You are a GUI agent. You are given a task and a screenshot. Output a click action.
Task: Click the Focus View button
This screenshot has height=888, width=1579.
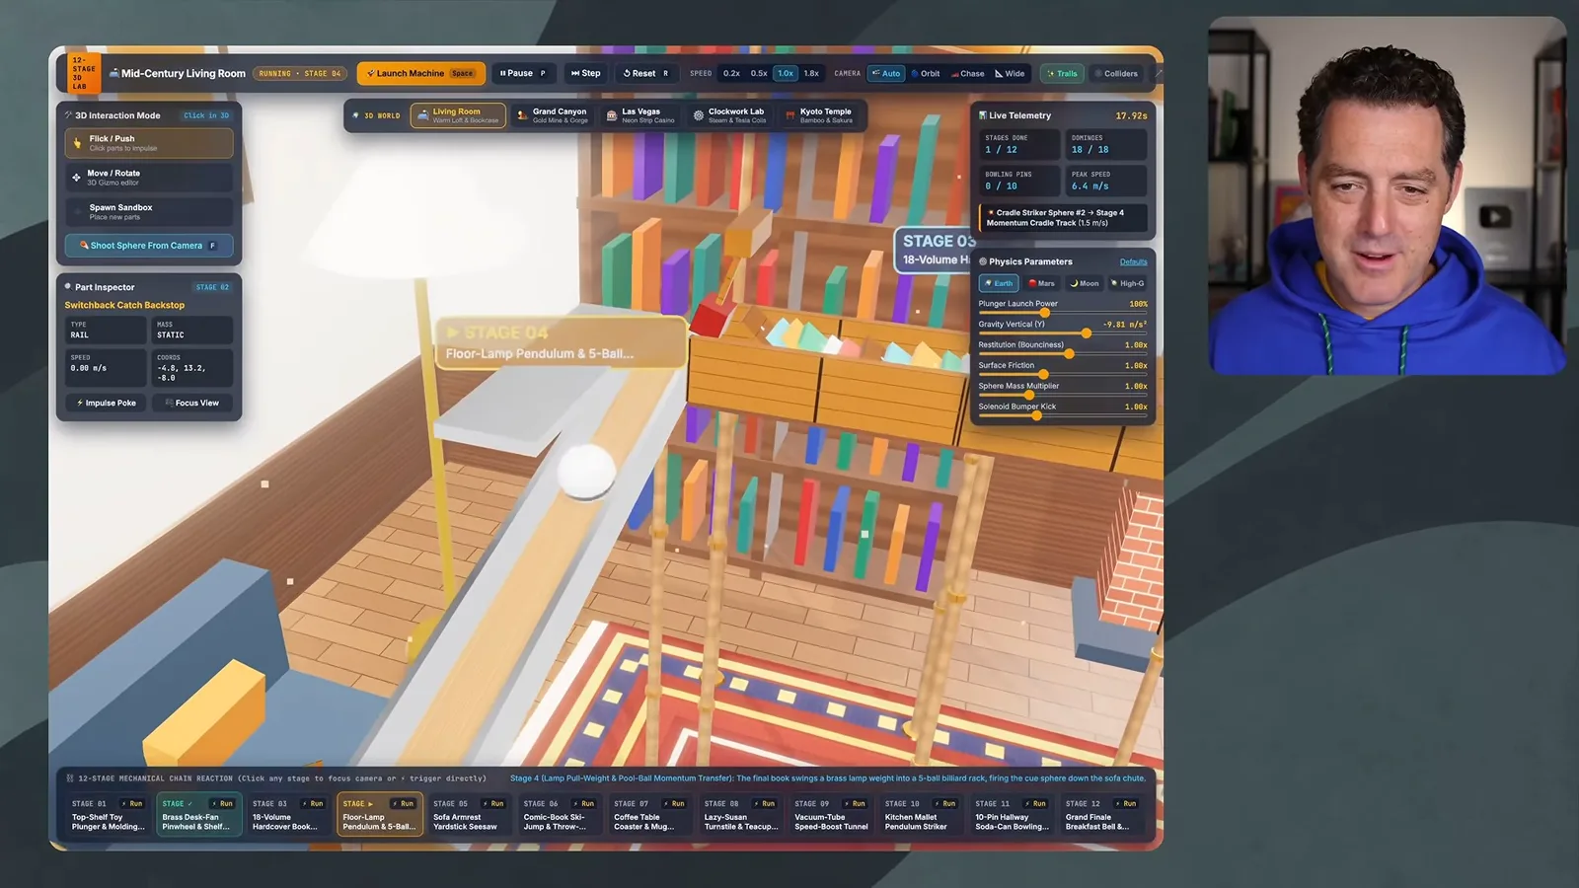(x=192, y=403)
